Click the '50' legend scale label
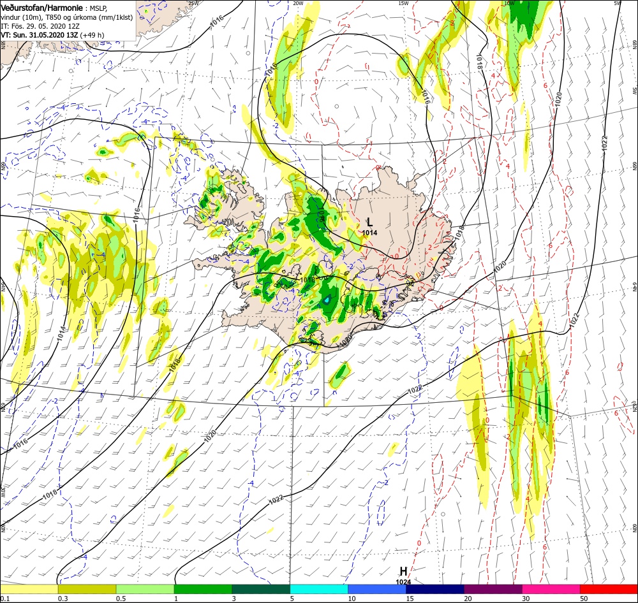The height and width of the screenshot is (603, 638). (584, 599)
